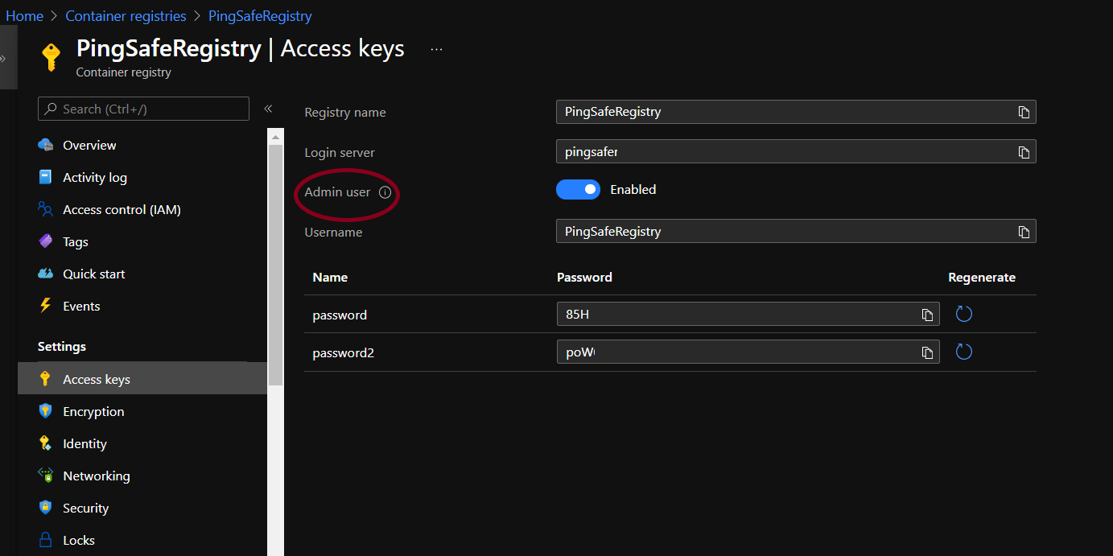Viewport: 1113px width, 556px height.
Task: Open the Networking settings
Action: pos(97,476)
